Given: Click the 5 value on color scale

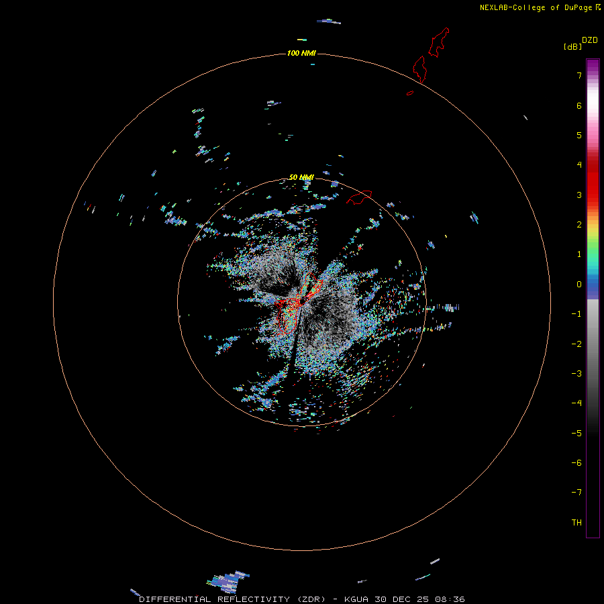Looking at the screenshot, I should point(579,135).
